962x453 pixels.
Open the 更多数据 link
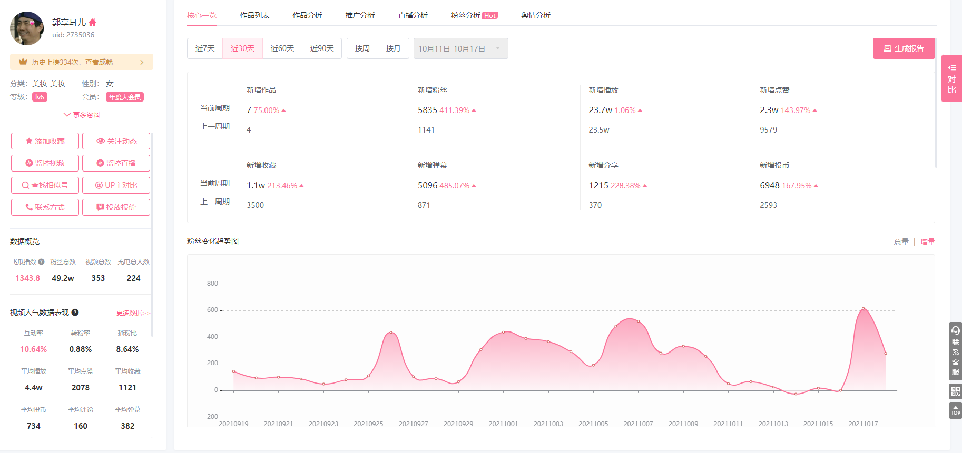click(133, 313)
